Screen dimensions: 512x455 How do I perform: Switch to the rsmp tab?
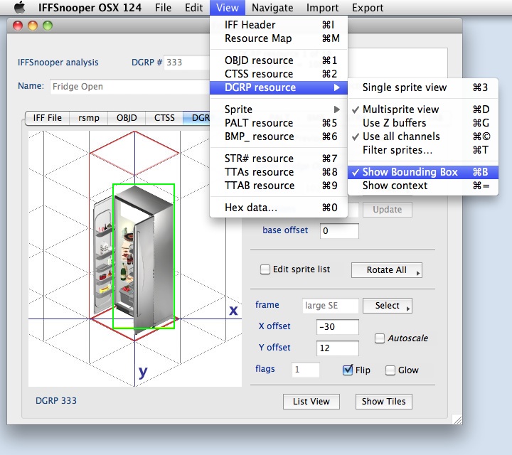click(88, 118)
